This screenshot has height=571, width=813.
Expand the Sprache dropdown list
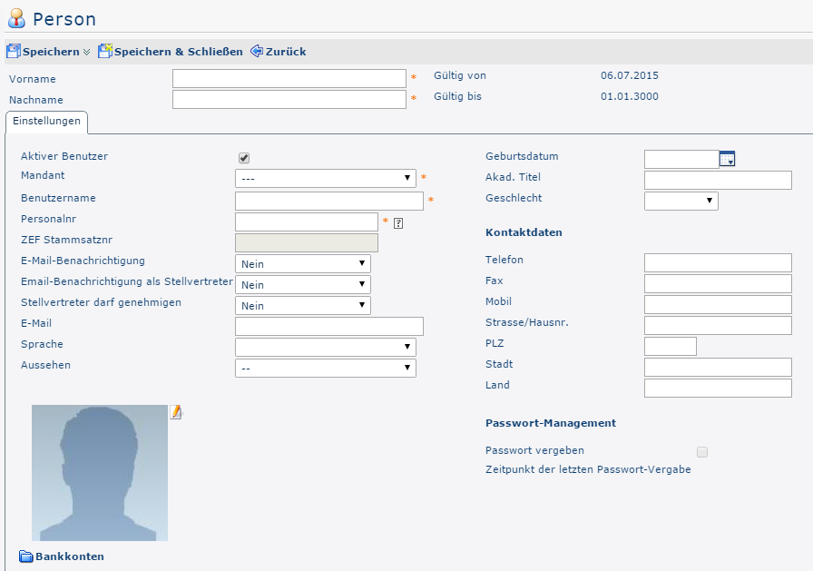click(325, 347)
